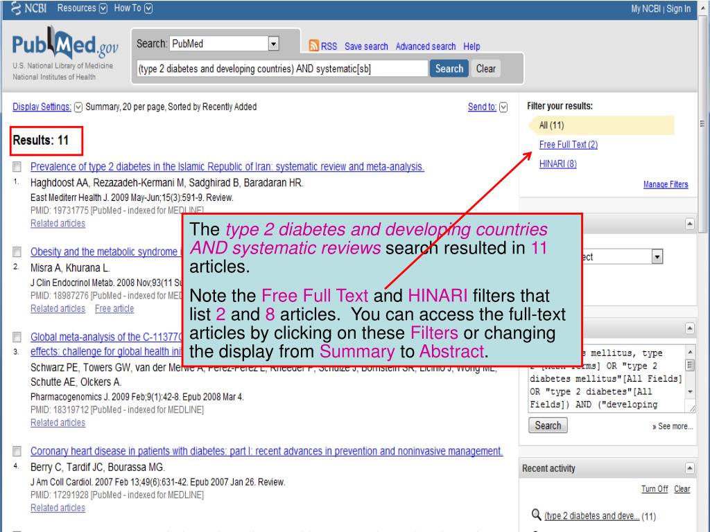Clear the recent activity list

(682, 489)
